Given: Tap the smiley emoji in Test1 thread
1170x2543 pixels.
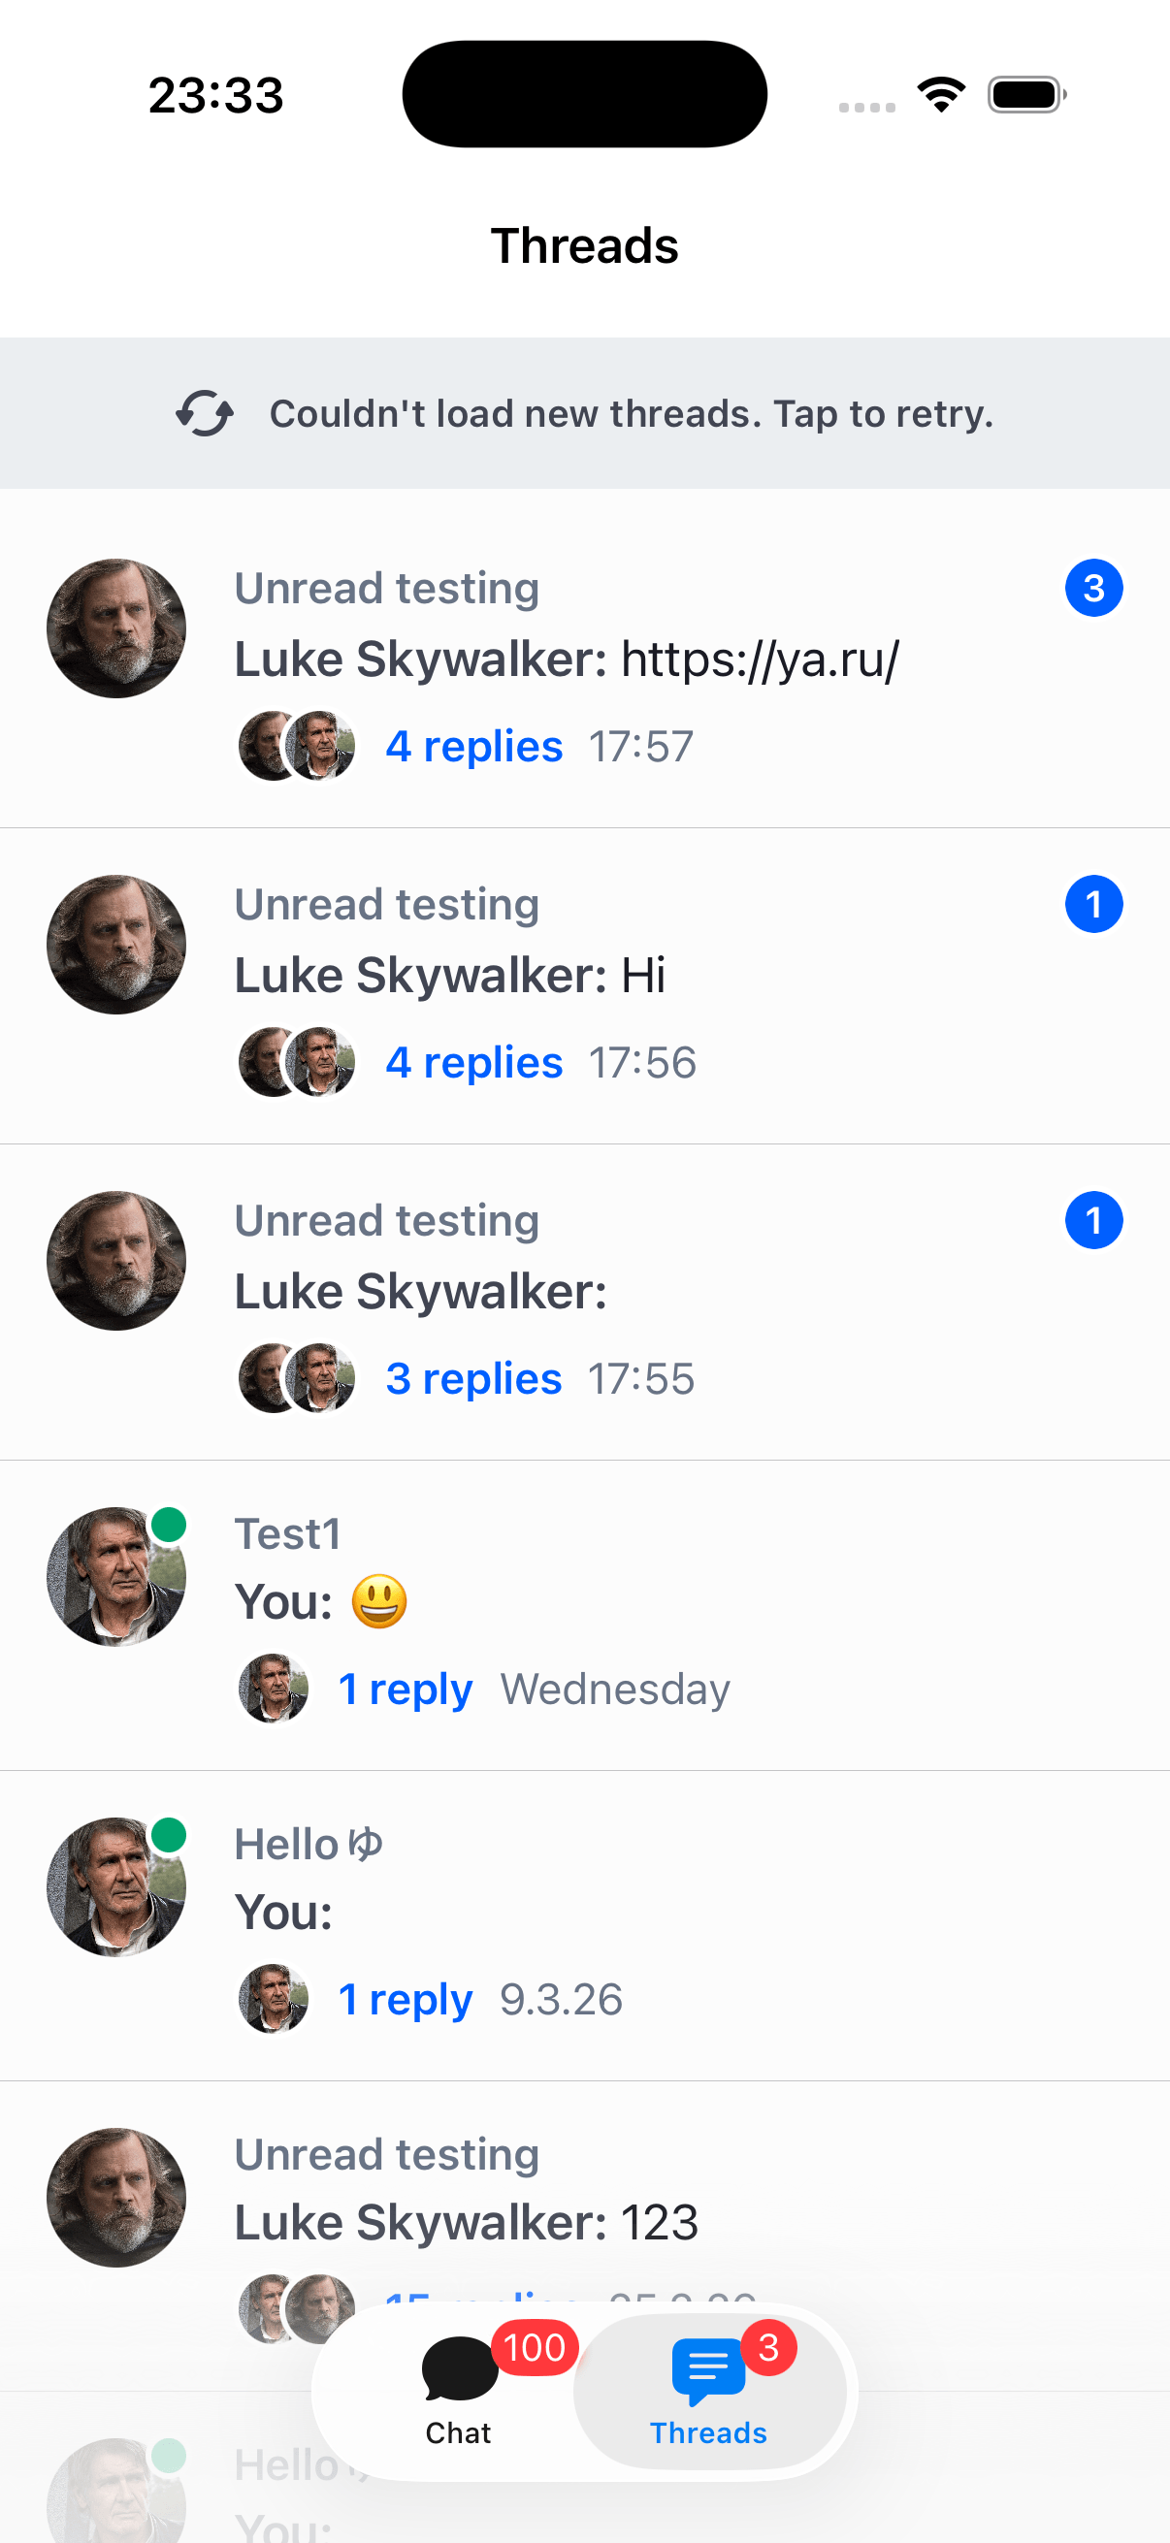Looking at the screenshot, I should tap(379, 1601).
